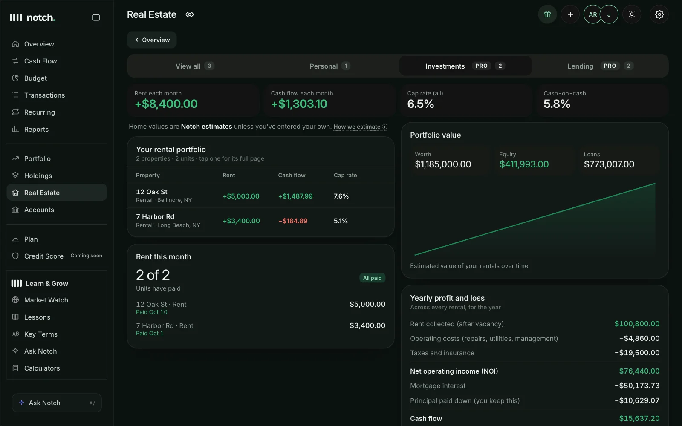The image size is (682, 426).
Task: Open the 12 Oak St property row
Action: pos(260,196)
